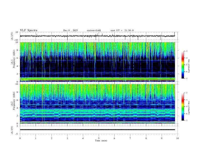Click time-axis tick label "1"
200x155 pixels.
coord(36,138)
